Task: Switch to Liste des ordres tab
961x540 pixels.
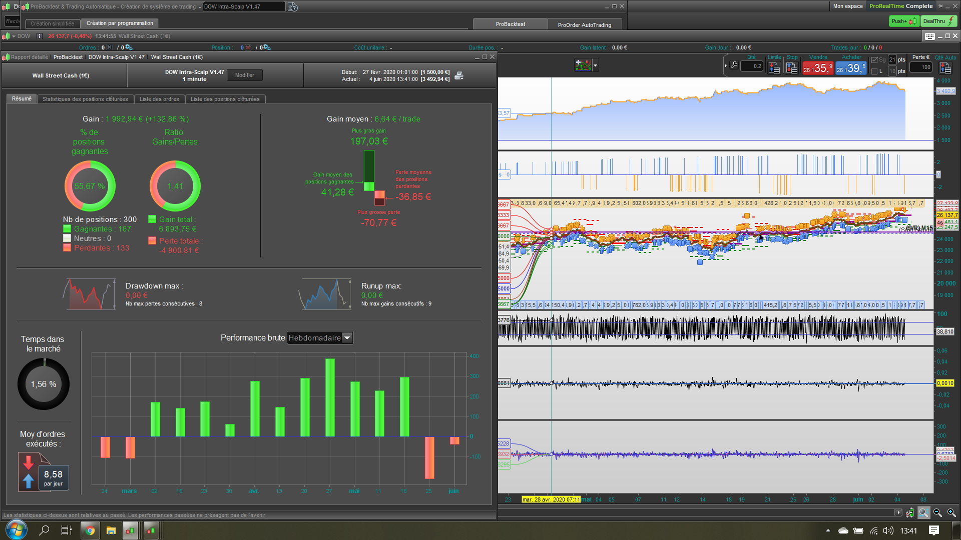Action: click(159, 99)
